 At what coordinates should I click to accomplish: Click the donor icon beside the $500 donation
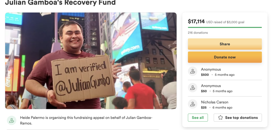(x=192, y=71)
